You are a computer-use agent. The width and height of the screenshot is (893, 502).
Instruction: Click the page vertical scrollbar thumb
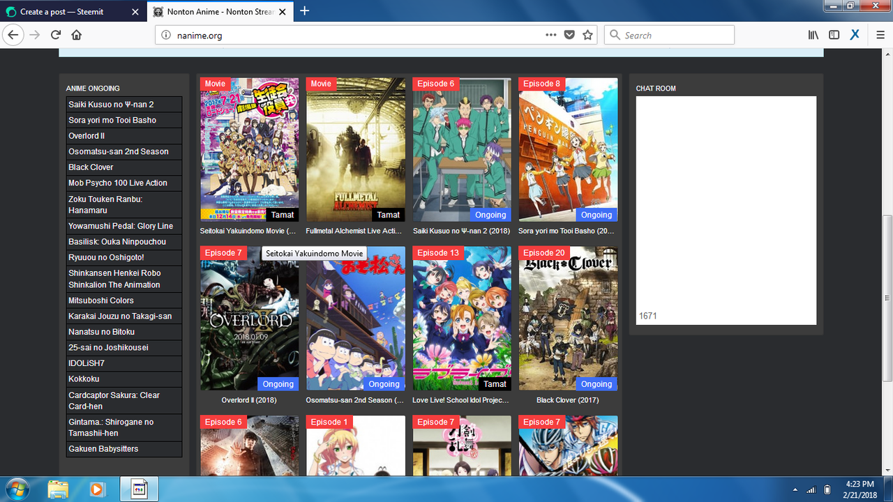[x=887, y=298]
